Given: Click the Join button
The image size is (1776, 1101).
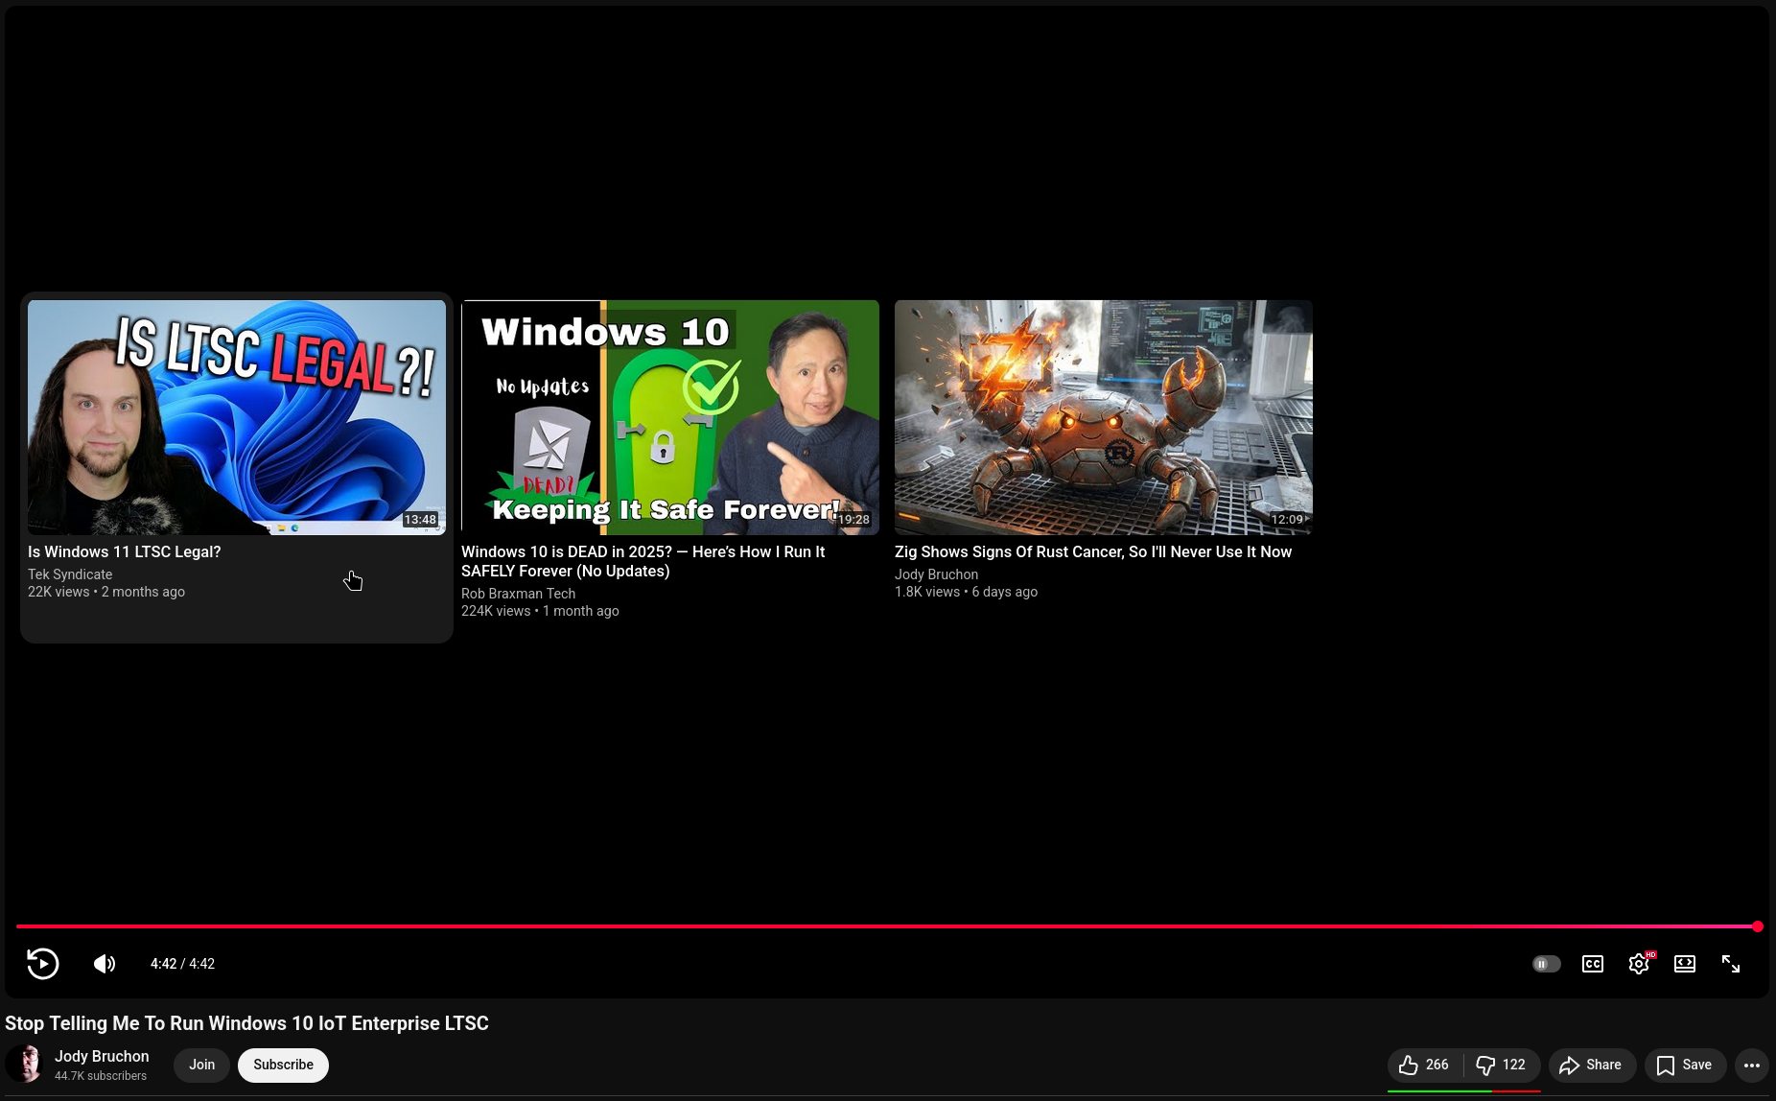Looking at the screenshot, I should click(x=201, y=1065).
